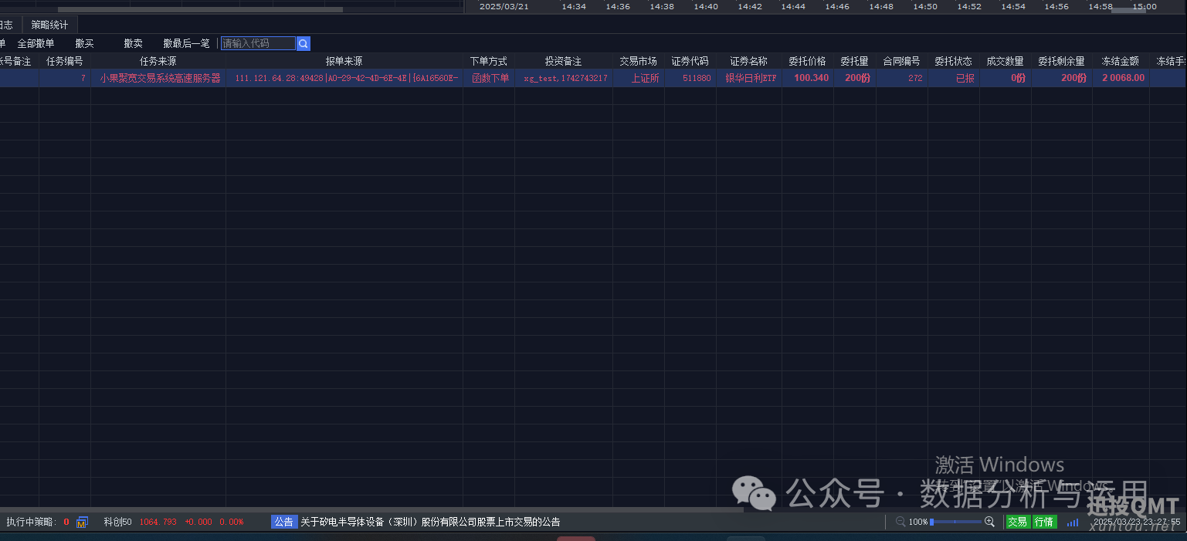Screen dimensions: 1187x541
Task: Click the zoom out magnifier icon
Action: 900,522
